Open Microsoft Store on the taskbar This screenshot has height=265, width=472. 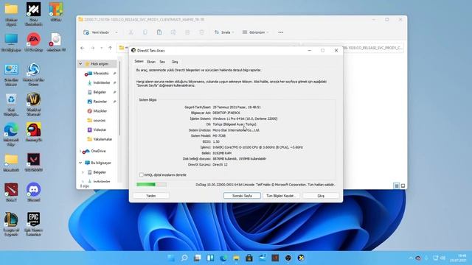[249, 258]
